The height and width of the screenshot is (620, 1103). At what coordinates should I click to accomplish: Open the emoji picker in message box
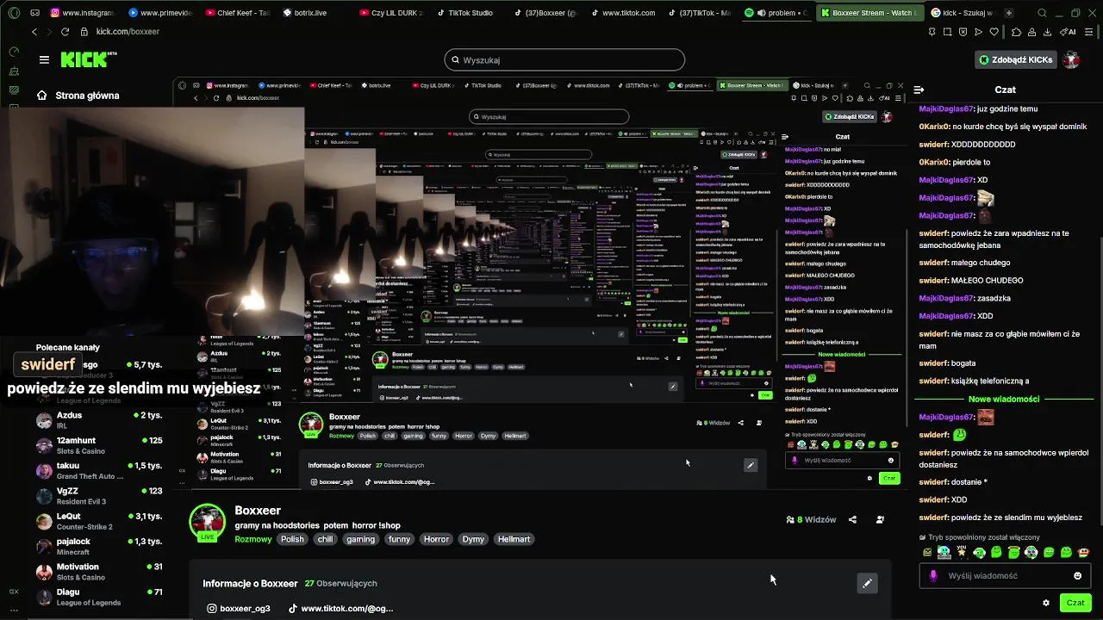point(1077,576)
